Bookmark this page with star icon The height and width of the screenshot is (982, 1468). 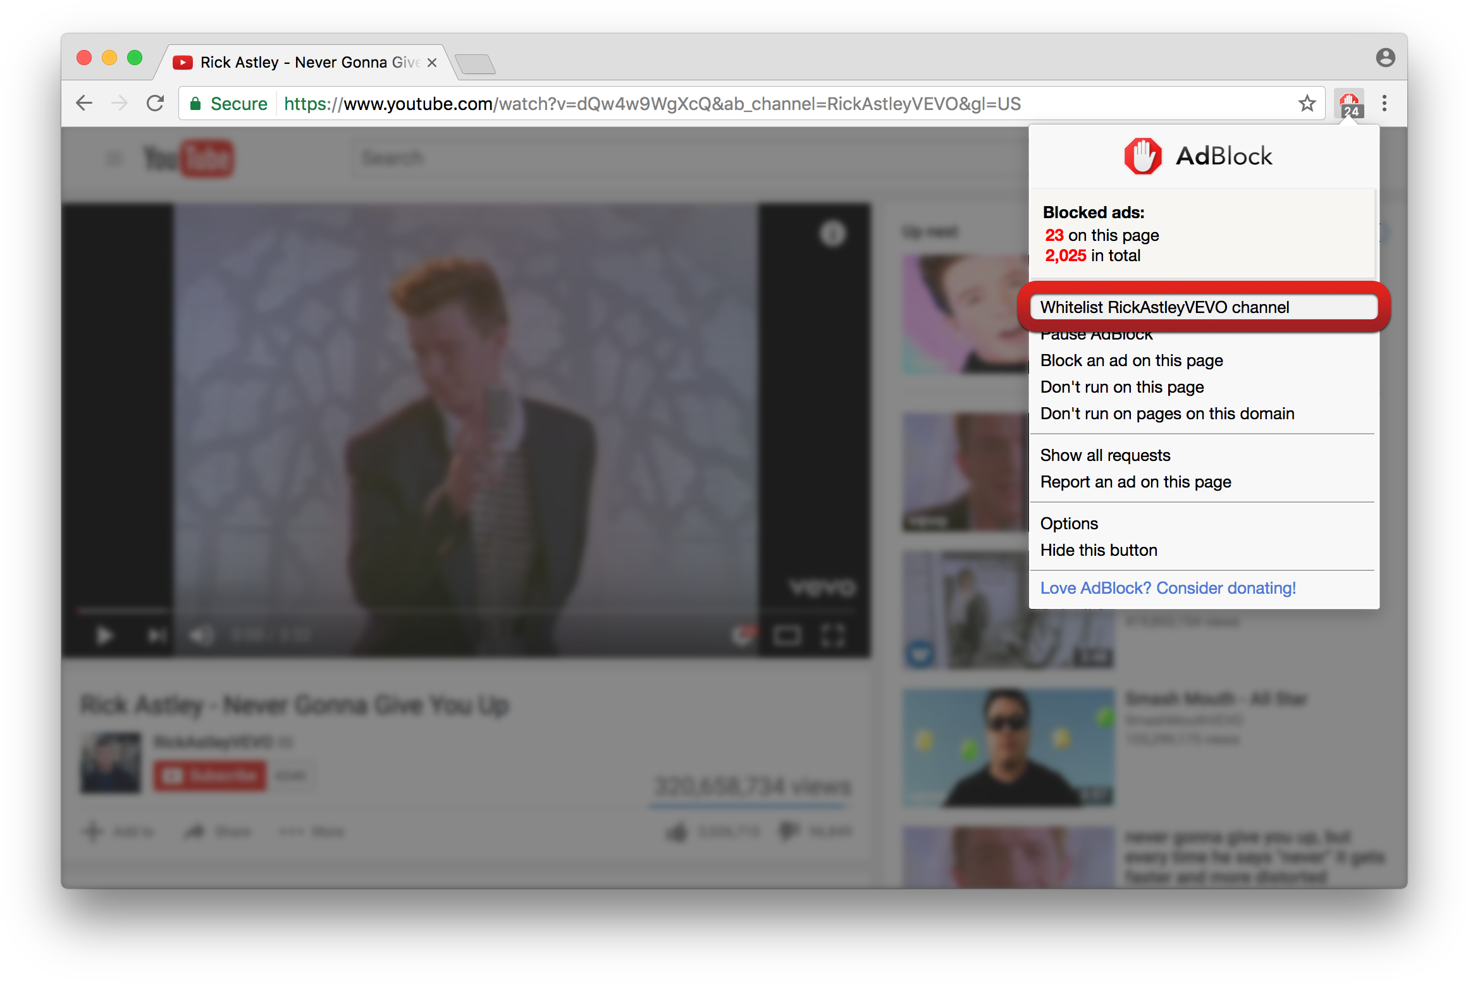coord(1307,103)
